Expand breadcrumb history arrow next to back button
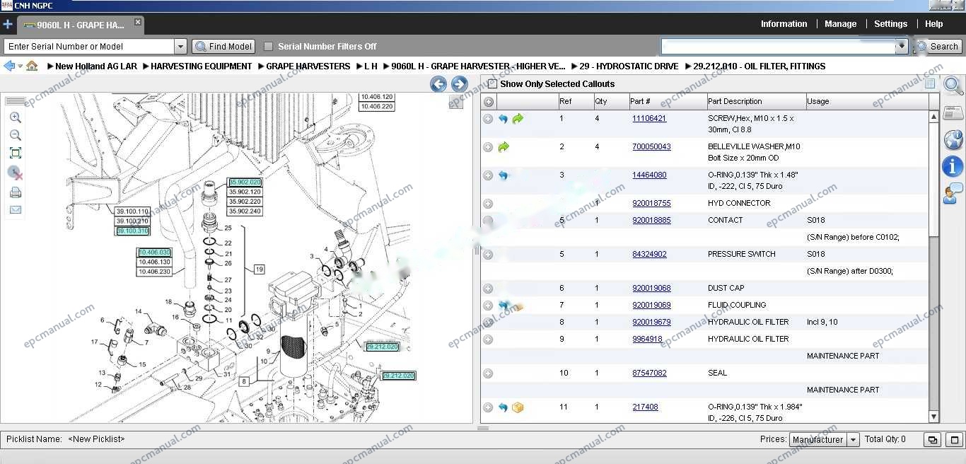 click(x=21, y=66)
